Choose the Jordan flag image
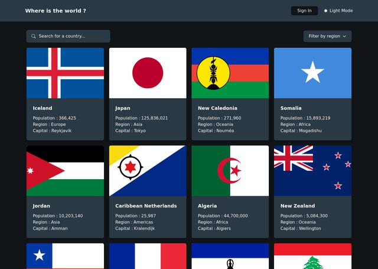378x269 pixels. pos(65,171)
